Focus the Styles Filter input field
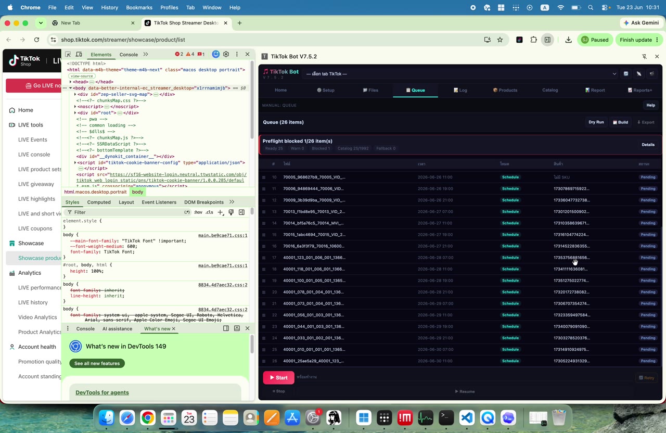Image resolution: width=666 pixels, height=433 pixels. [127, 212]
